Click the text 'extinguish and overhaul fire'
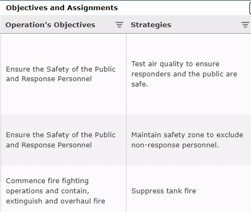251x212 pixels. (56, 201)
